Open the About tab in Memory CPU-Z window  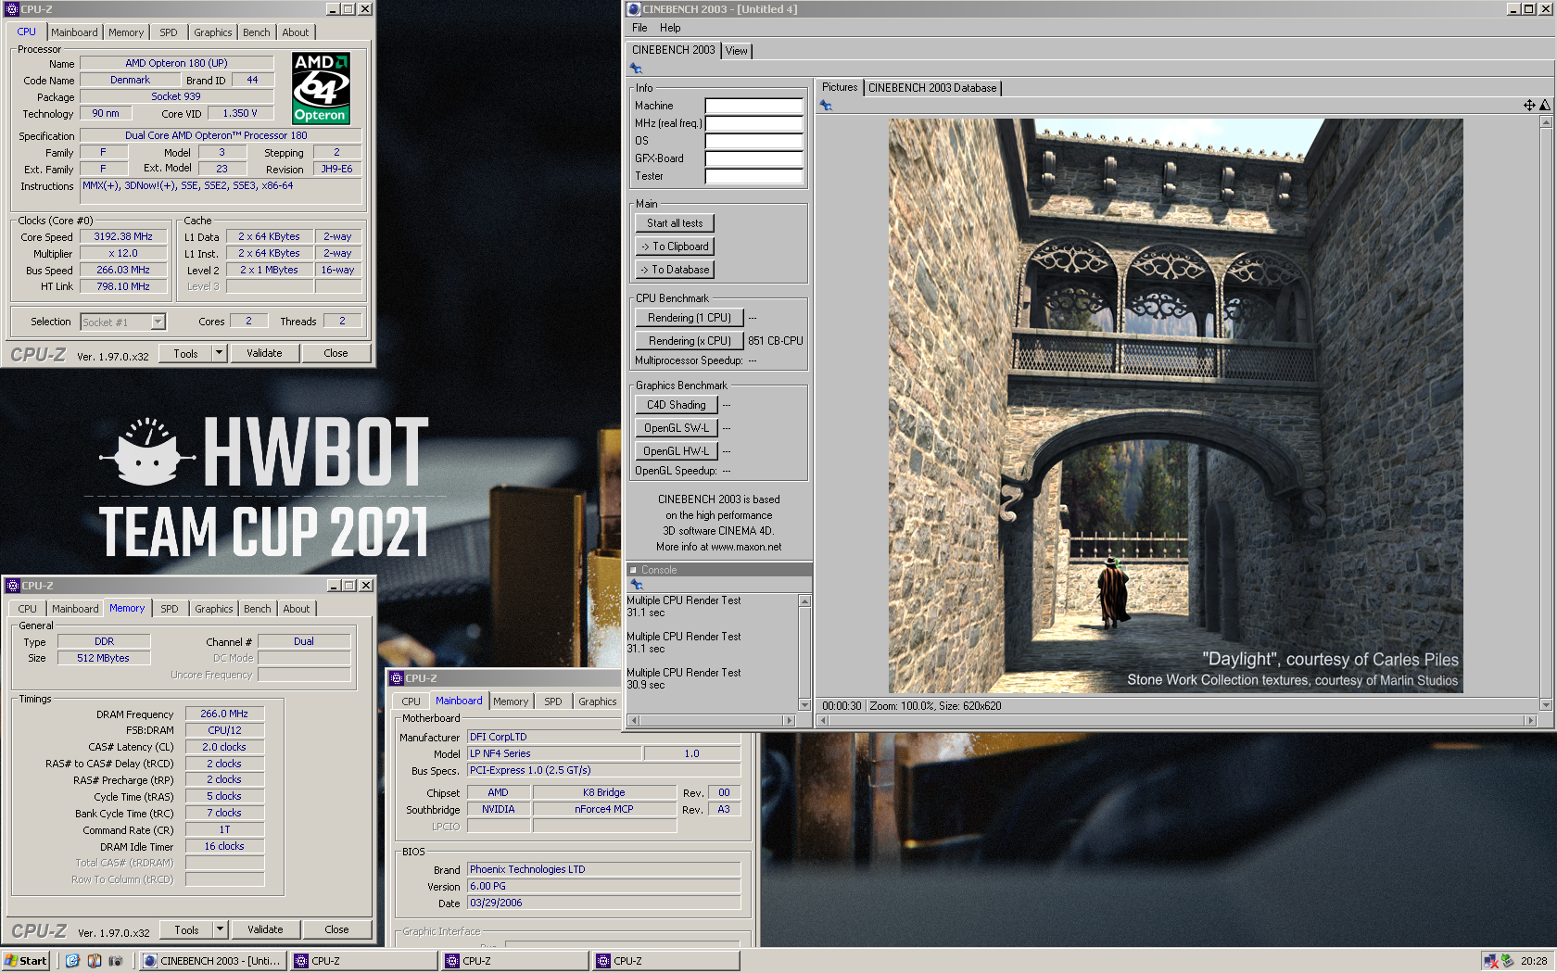point(297,609)
